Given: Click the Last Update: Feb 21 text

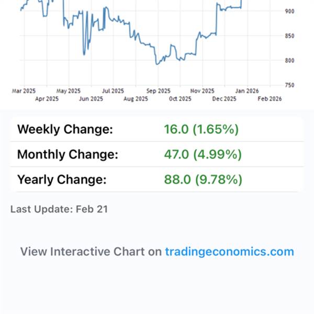Looking at the screenshot, I should [x=59, y=209].
